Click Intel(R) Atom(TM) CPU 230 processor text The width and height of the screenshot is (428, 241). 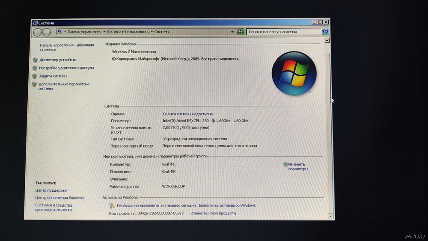coord(205,120)
